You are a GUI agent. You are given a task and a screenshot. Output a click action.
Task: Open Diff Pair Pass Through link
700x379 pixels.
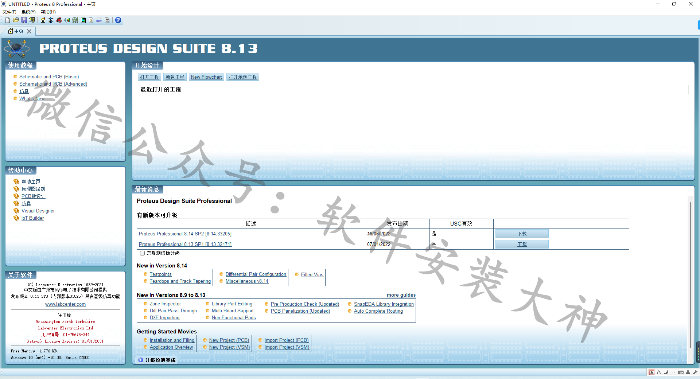pyautogui.click(x=173, y=311)
